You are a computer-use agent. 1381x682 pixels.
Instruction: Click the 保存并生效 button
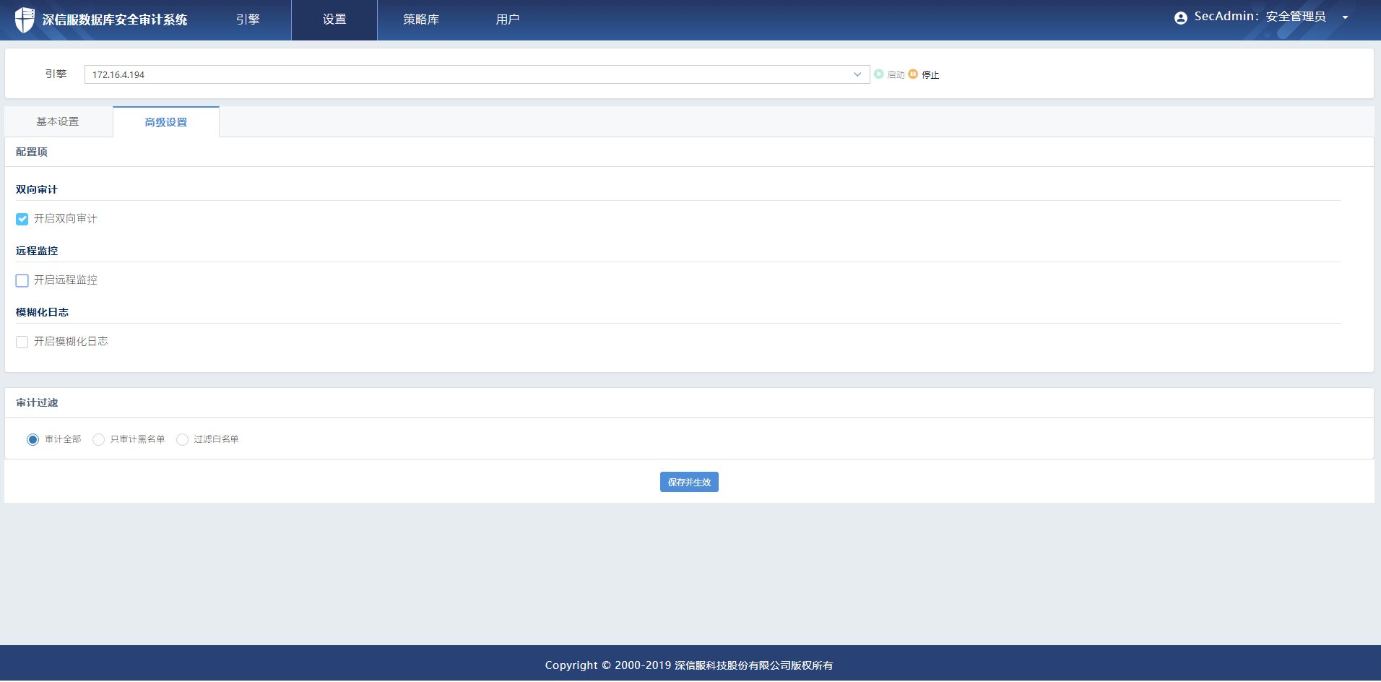[x=689, y=482]
